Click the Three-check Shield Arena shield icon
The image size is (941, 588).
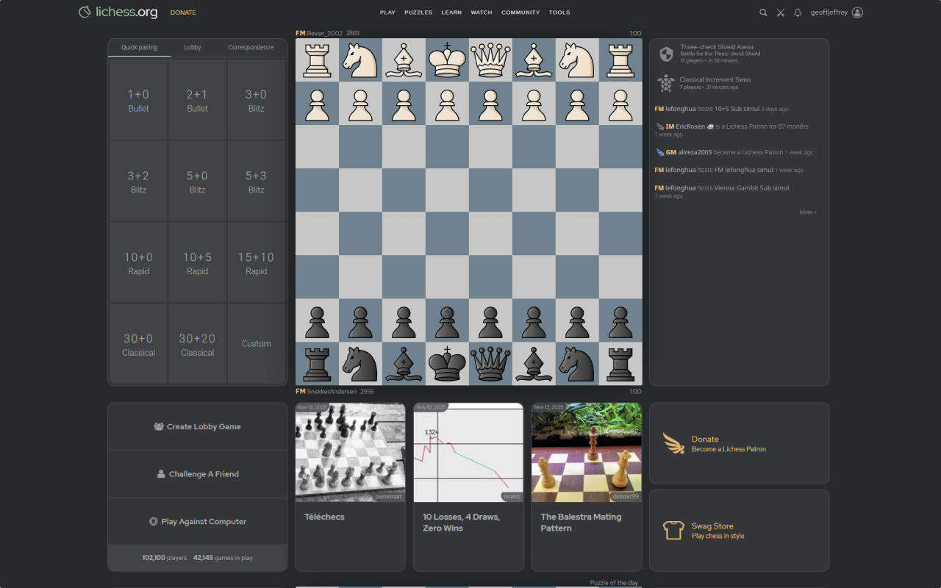coord(666,54)
